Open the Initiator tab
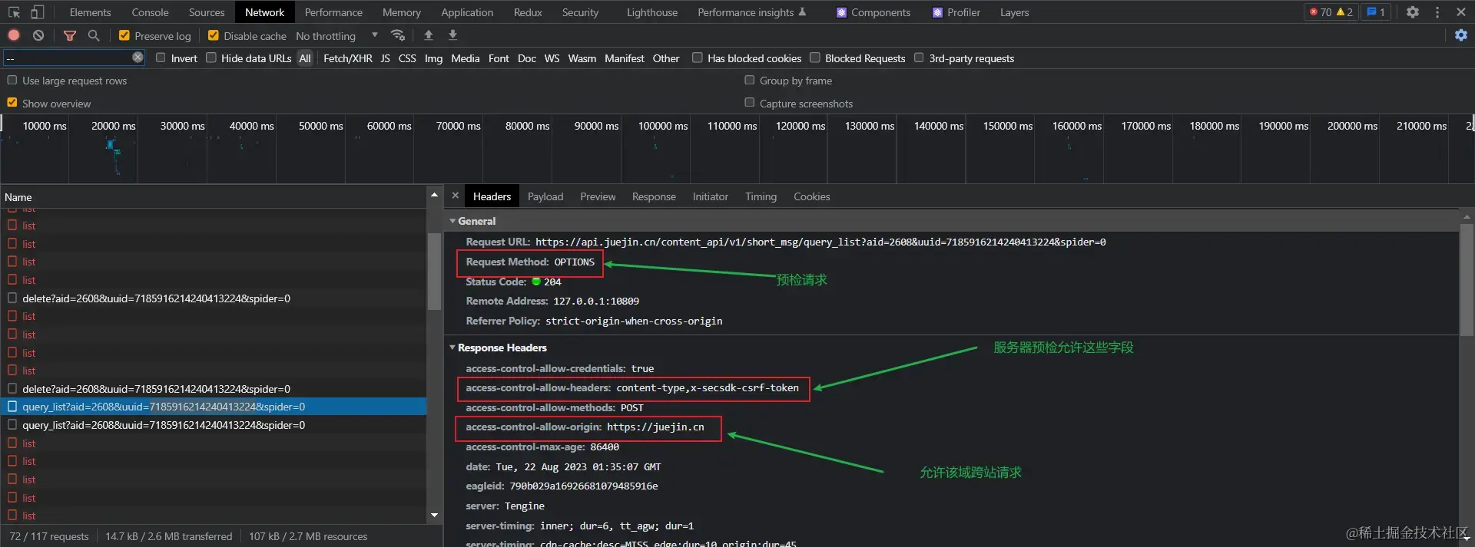The image size is (1475, 547). click(710, 196)
